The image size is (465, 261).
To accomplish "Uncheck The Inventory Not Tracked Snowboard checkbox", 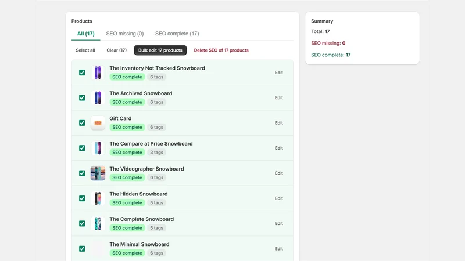I will coord(82,72).
